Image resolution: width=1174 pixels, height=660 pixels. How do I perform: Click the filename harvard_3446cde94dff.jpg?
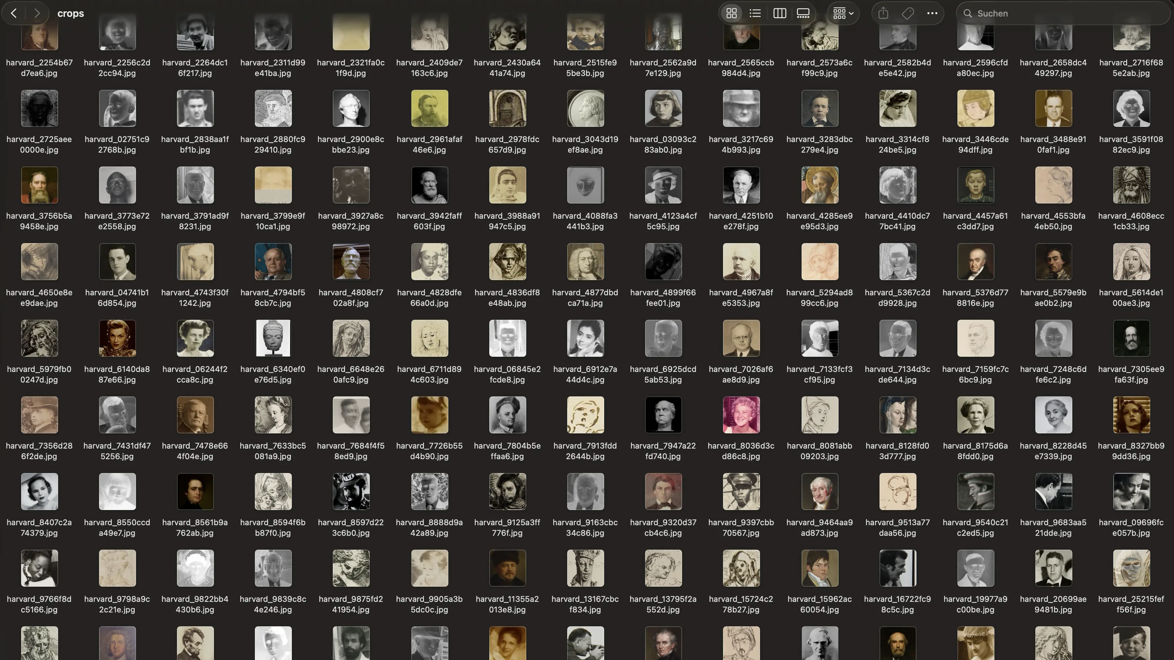coord(975,144)
